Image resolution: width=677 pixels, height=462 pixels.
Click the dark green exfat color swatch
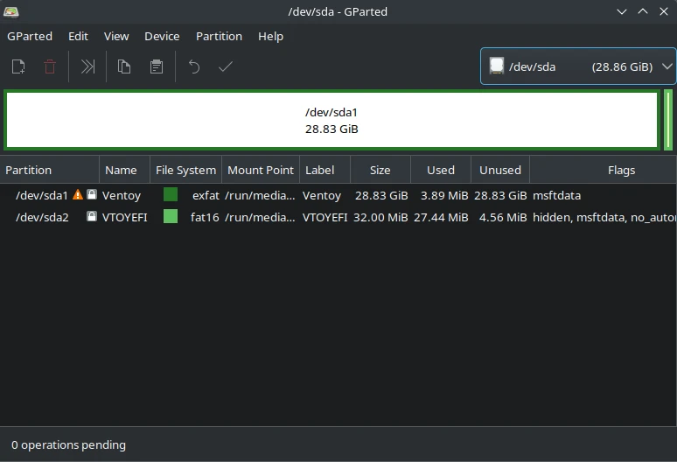171,194
